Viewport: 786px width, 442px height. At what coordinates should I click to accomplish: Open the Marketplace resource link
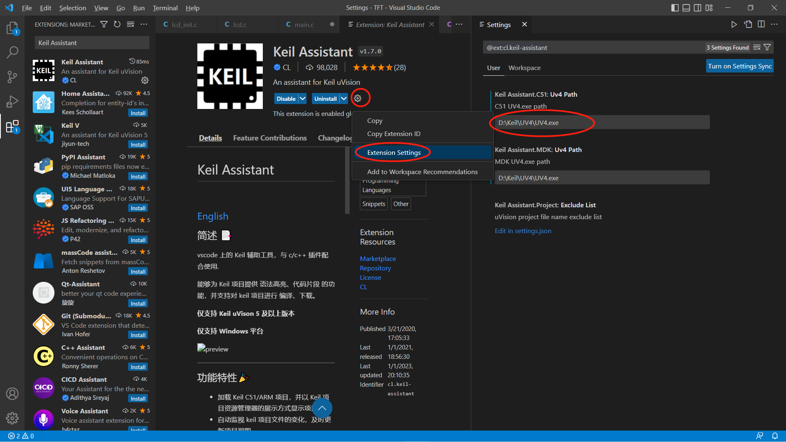pos(378,258)
